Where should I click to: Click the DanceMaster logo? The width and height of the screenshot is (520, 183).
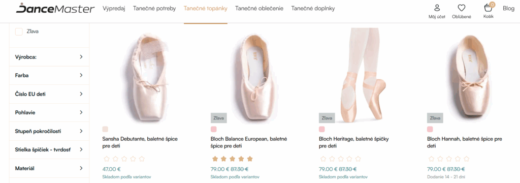click(55, 8)
